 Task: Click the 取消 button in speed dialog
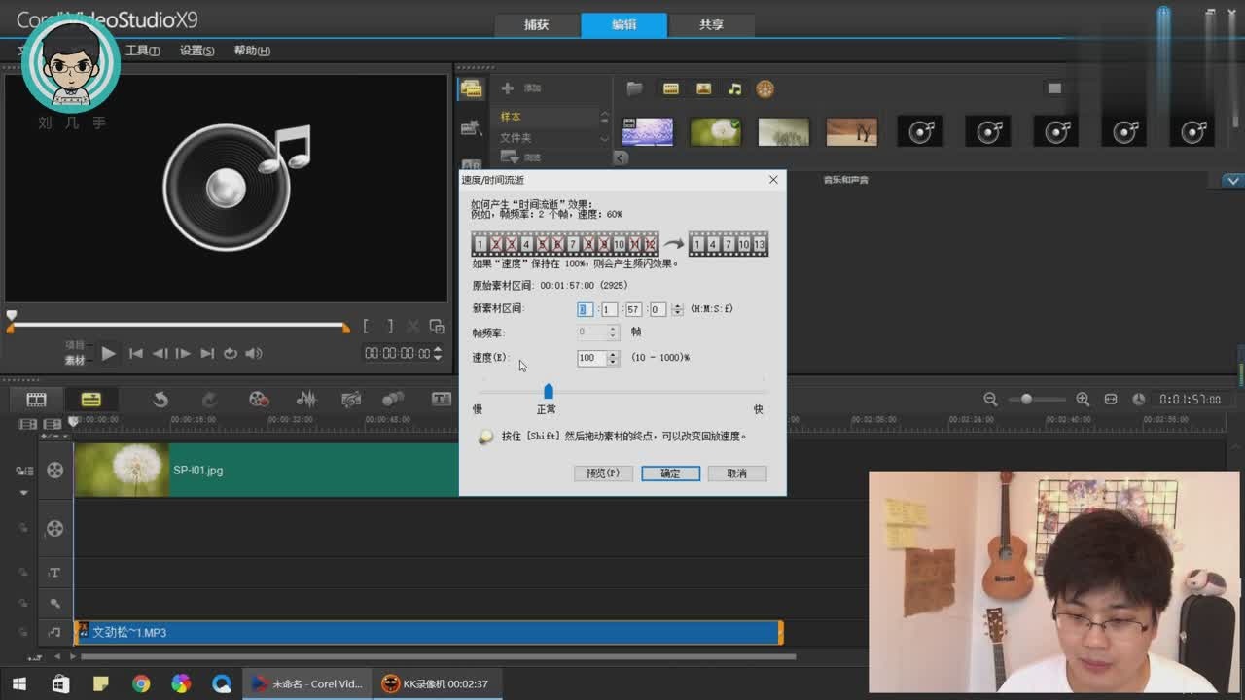pyautogui.click(x=736, y=473)
